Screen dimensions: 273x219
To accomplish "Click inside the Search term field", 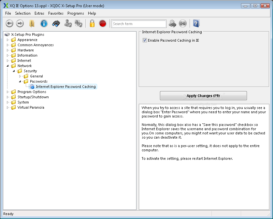I will [138, 24].
